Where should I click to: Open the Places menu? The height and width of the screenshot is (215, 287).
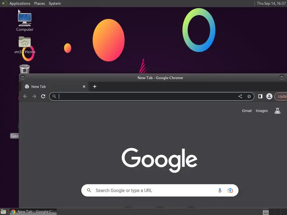click(40, 3)
